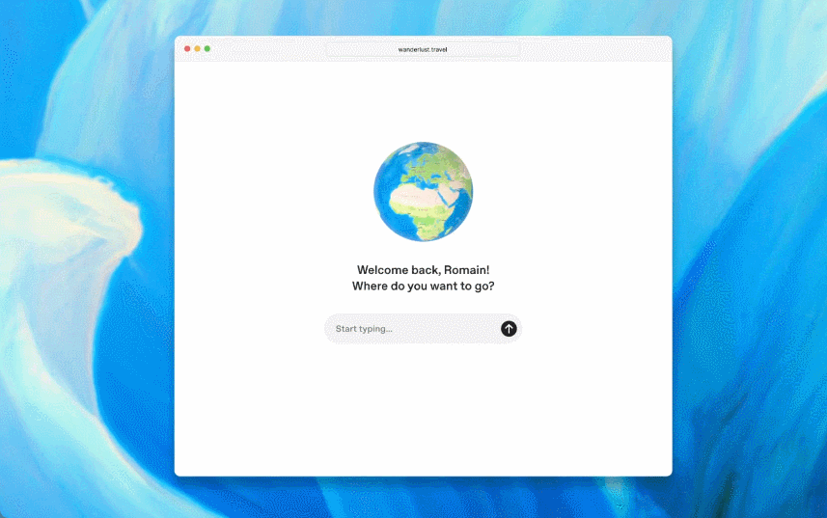Click the "Where do you want to go?" text
Screen dimensions: 827x518
tap(423, 286)
